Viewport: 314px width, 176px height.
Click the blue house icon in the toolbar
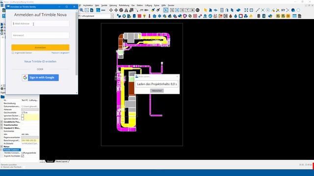point(155,16)
